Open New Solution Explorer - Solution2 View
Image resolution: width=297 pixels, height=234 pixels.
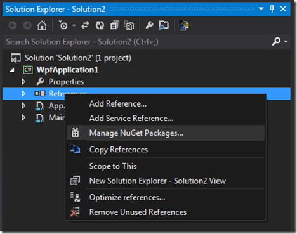coord(166,181)
